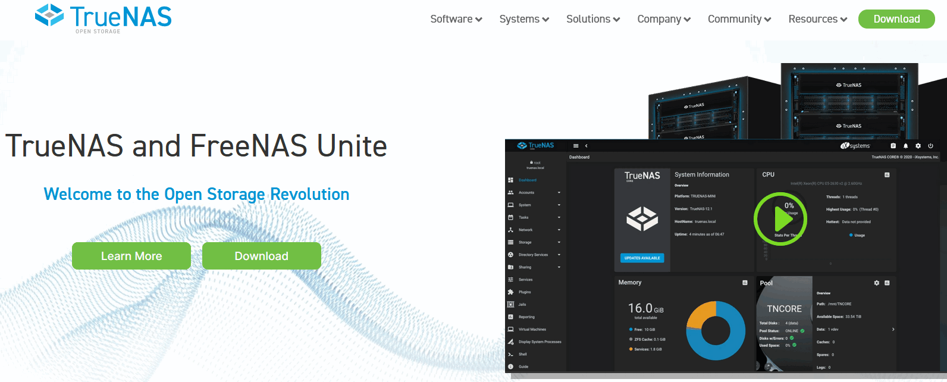Click the Memory donut chart
The height and width of the screenshot is (382, 947).
point(716,331)
